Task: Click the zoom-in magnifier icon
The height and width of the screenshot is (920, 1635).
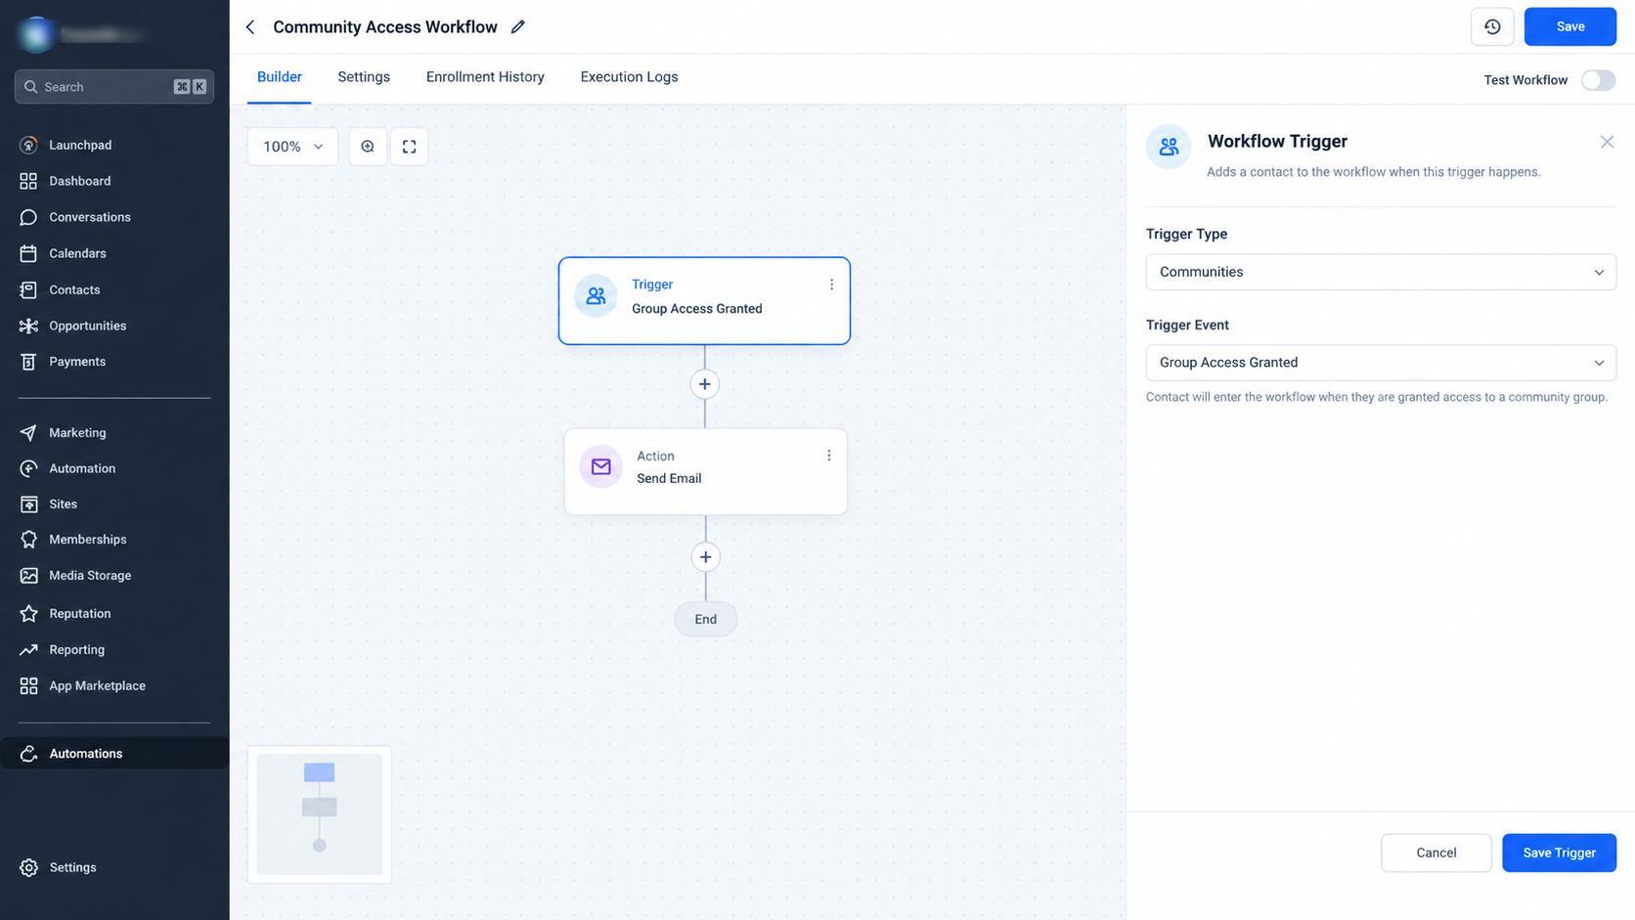Action: point(368,147)
